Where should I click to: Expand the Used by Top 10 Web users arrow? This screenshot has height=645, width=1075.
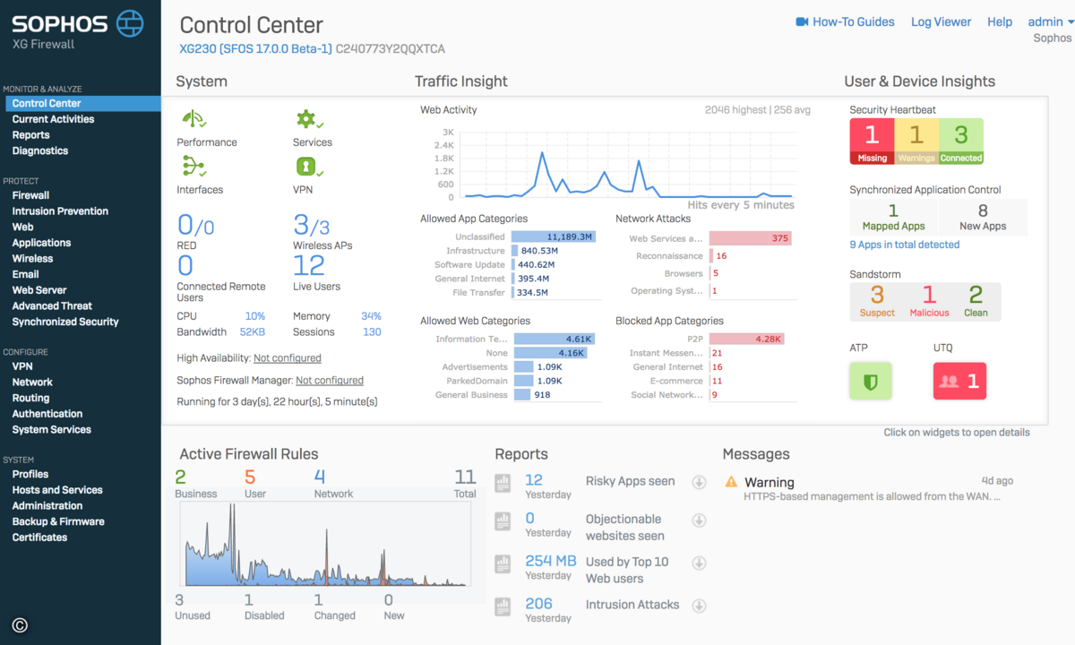click(x=700, y=563)
